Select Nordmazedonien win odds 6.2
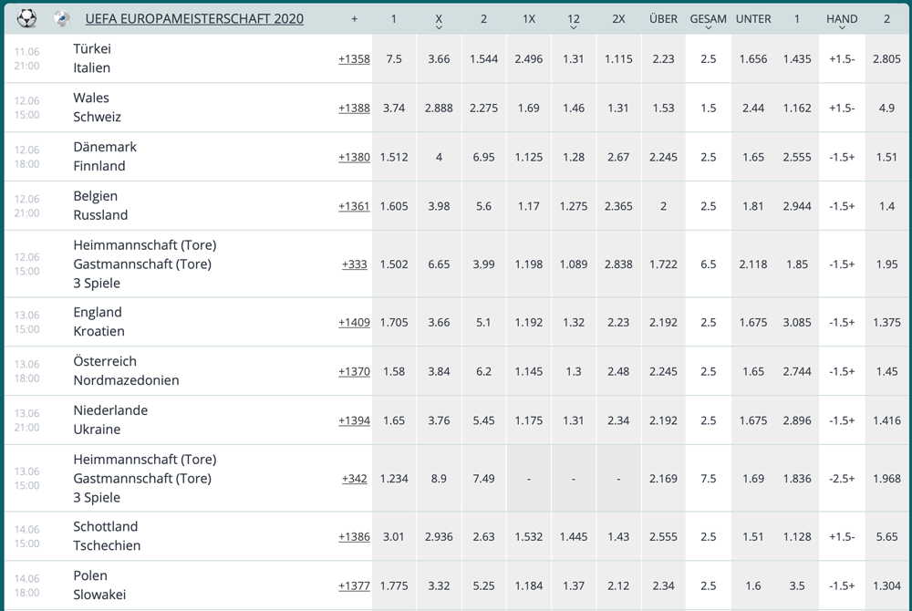Image resolution: width=912 pixels, height=611 pixels. click(483, 371)
